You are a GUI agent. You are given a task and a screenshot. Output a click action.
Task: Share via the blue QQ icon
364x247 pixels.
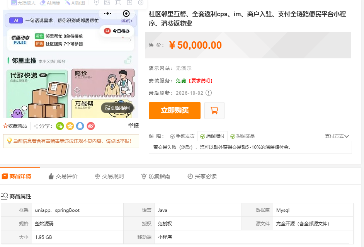coord(80,126)
